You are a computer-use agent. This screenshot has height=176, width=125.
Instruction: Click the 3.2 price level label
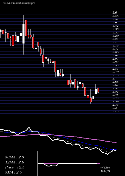114,42
